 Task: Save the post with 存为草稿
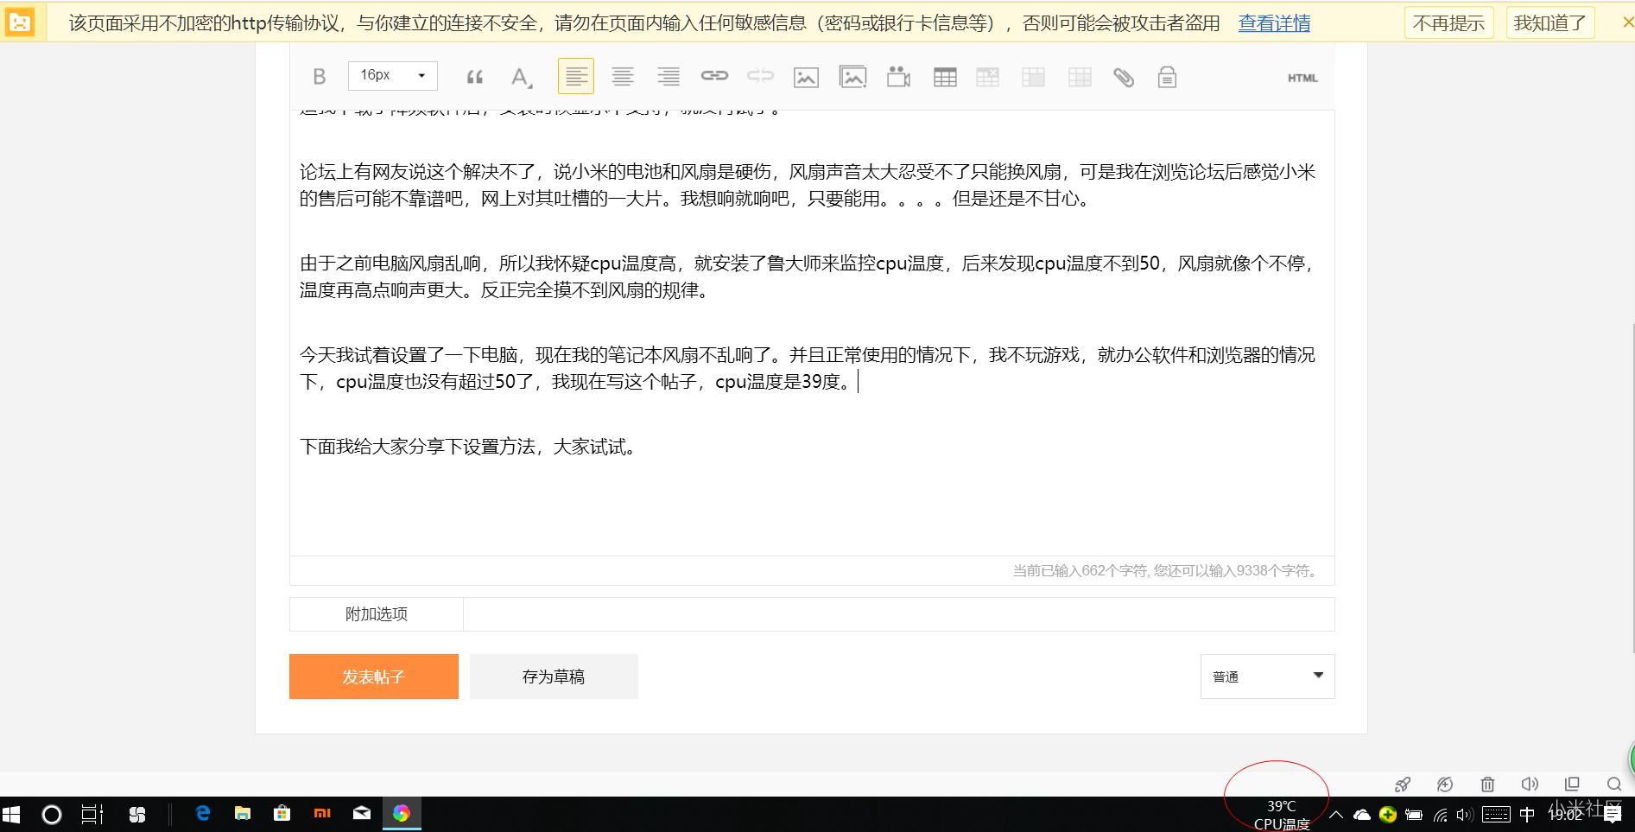(554, 676)
